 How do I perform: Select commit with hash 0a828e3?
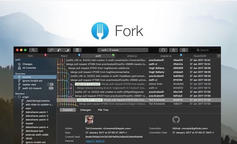click(139, 76)
